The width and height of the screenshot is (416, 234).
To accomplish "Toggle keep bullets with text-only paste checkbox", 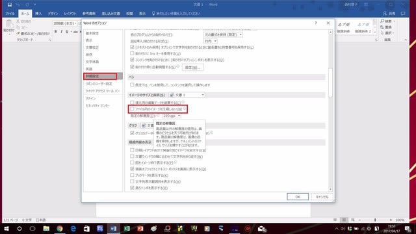I will pyautogui.click(x=132, y=47).
